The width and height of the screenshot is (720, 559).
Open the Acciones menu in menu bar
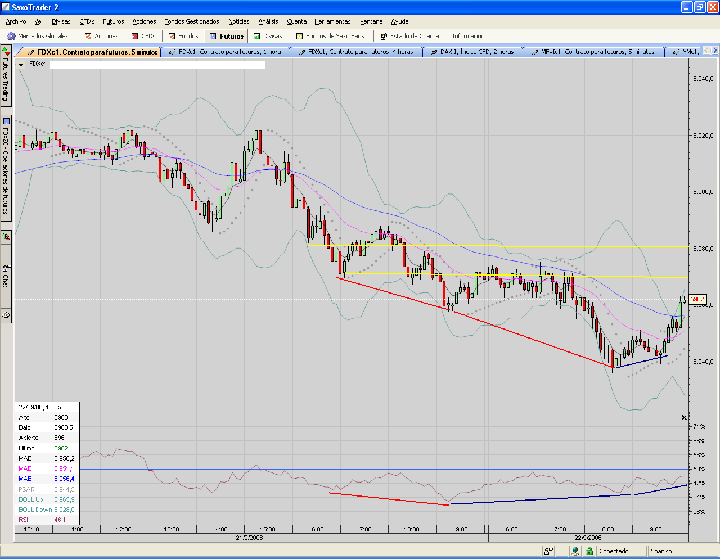[x=144, y=21]
